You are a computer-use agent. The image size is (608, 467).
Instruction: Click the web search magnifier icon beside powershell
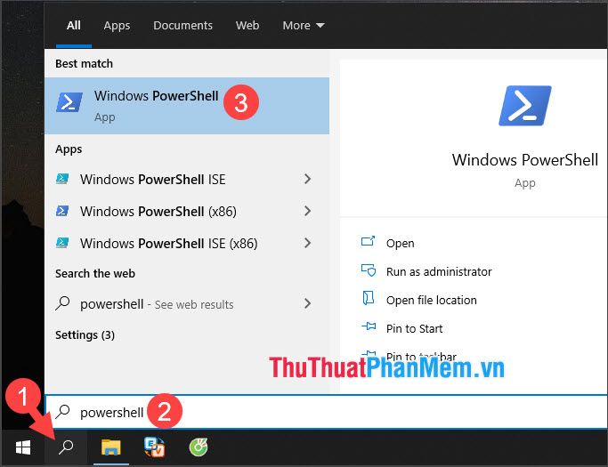[x=62, y=303]
